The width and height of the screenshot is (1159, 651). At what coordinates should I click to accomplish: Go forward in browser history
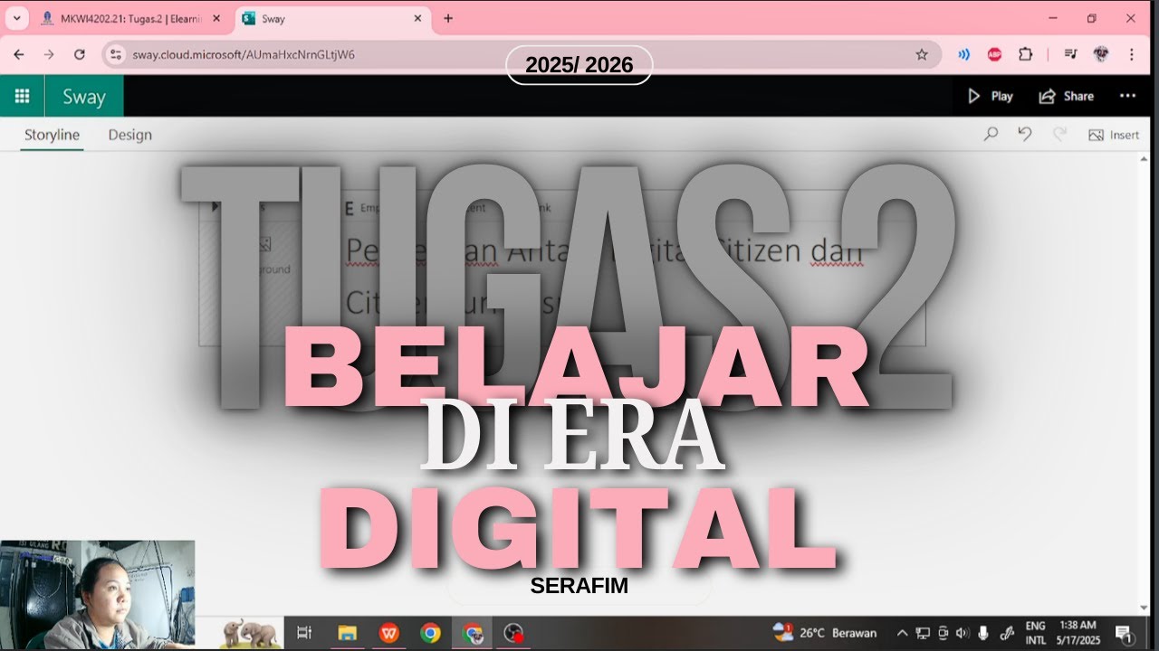(x=49, y=54)
